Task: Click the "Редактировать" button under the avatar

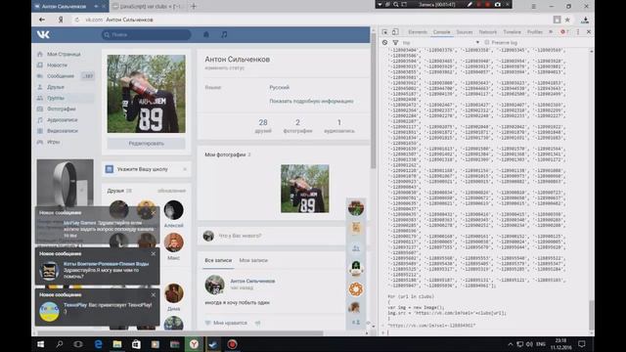Action: (146, 144)
